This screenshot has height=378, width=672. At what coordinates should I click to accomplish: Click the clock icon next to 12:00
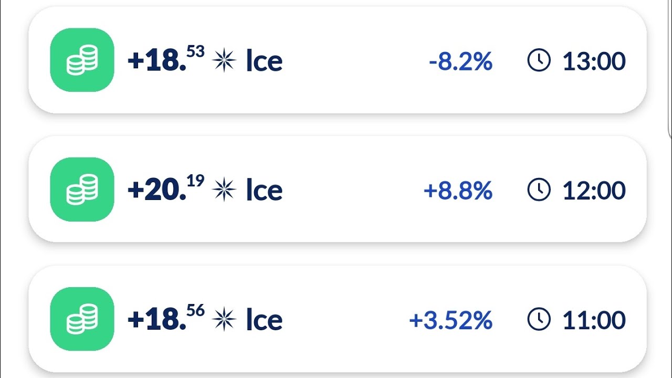[x=538, y=190]
